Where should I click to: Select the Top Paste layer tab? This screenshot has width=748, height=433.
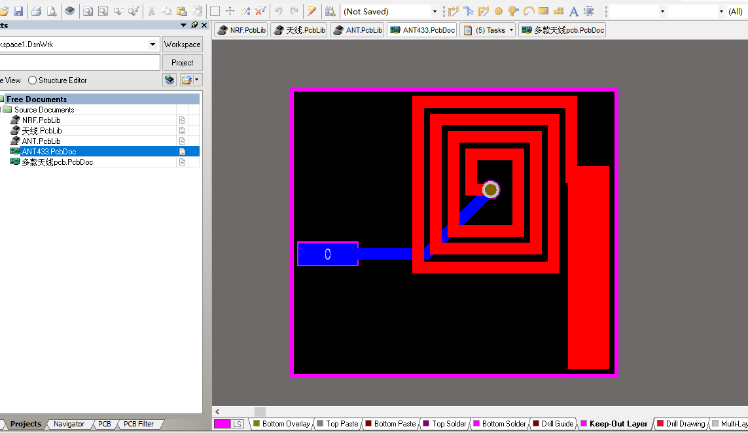coord(337,423)
